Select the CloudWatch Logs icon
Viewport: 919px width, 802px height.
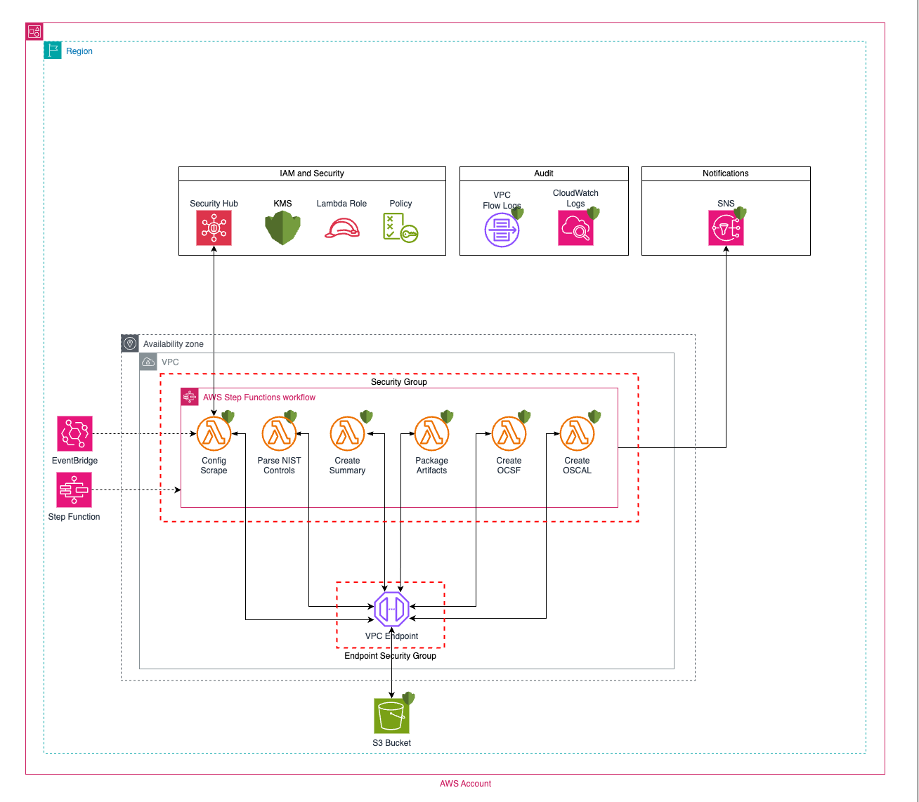(575, 228)
